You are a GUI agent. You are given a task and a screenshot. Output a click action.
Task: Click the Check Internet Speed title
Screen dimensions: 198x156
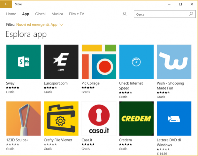(131, 86)
